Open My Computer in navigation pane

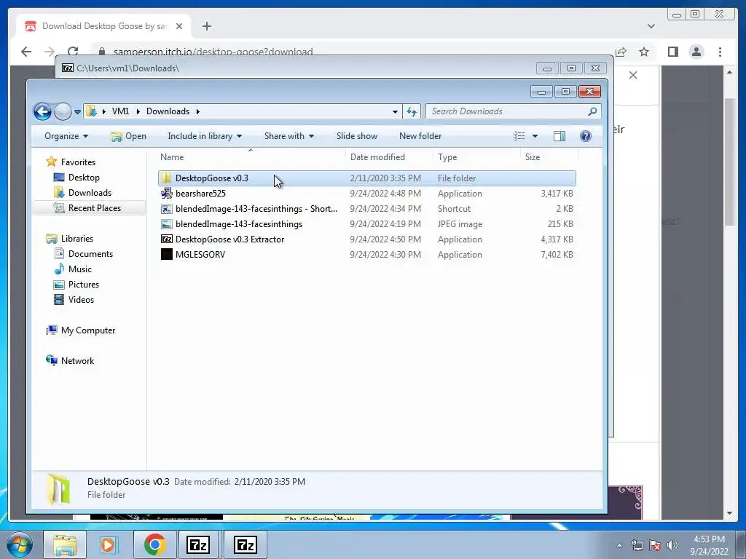[88, 330]
